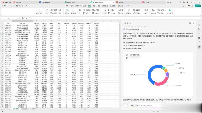Open the Fill dropdown in the ribbon
The height and width of the screenshot is (113, 202).
[x=86, y=13]
